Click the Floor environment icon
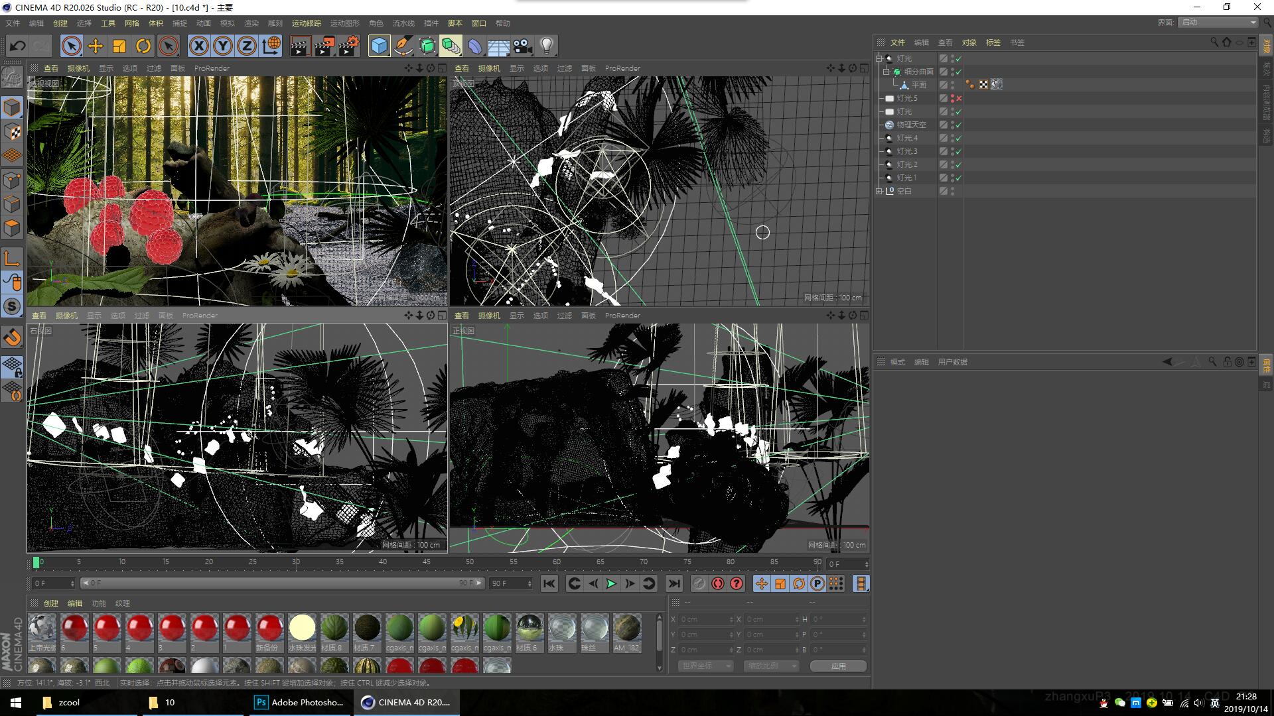Screen dimensions: 1274x716 point(498,46)
